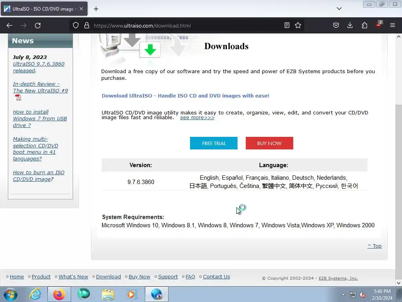
Task: Click the padlock site security icon
Action: [87, 26]
